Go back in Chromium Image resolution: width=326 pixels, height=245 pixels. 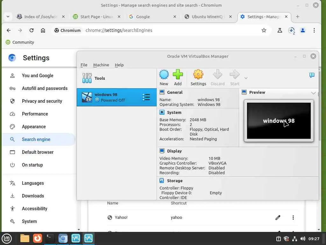[x=9, y=30]
